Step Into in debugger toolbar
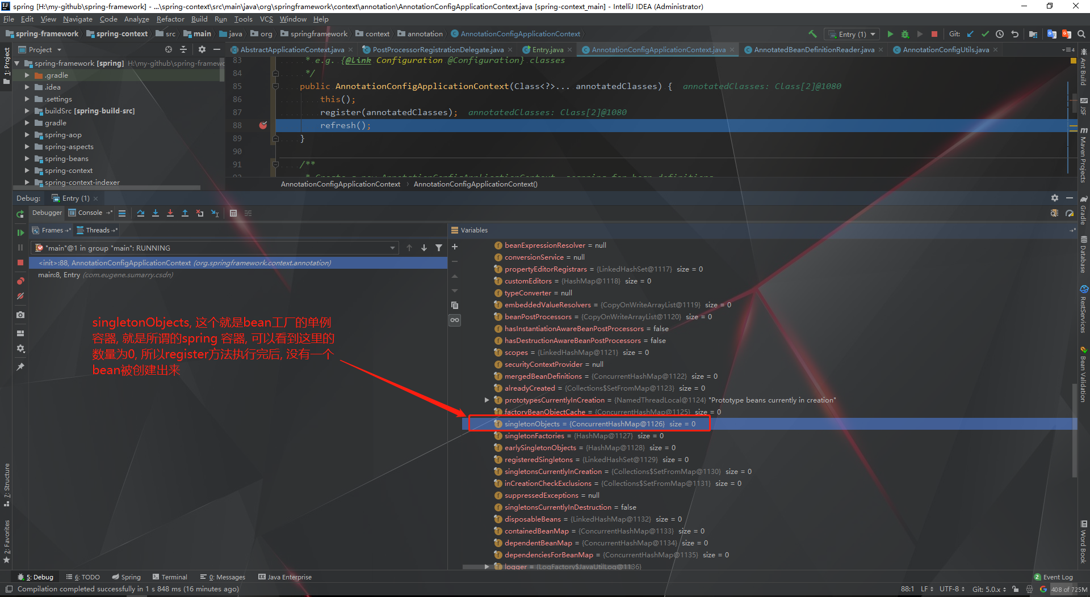Viewport: 1090px width, 597px height. 156,213
